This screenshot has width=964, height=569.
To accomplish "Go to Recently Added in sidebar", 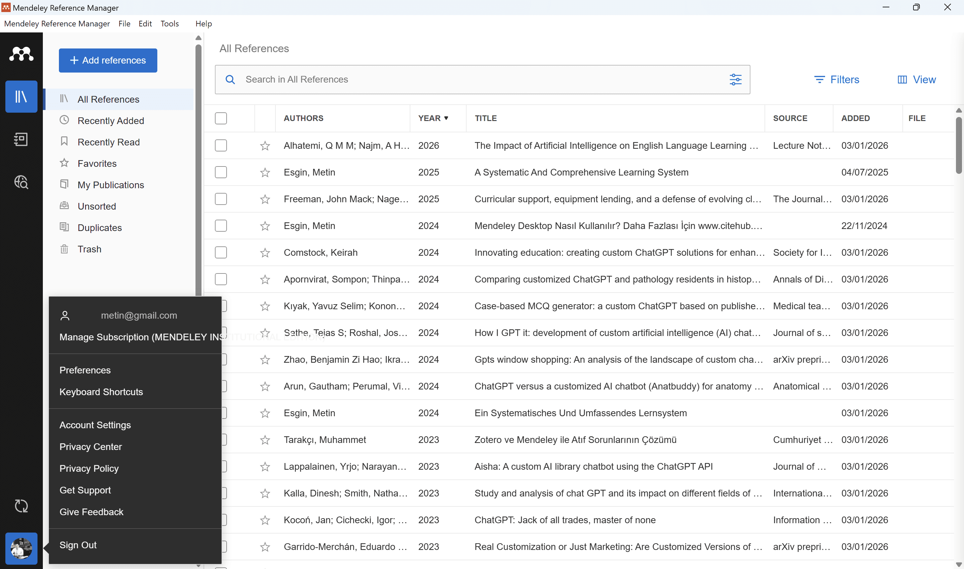I will click(110, 120).
